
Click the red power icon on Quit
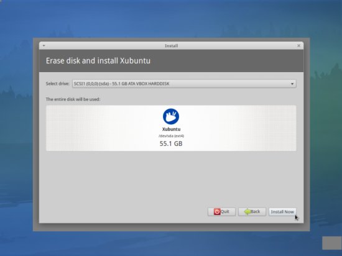pos(217,211)
